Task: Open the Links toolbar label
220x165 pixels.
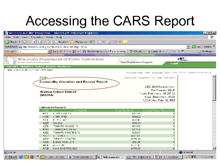Action: coord(207,47)
